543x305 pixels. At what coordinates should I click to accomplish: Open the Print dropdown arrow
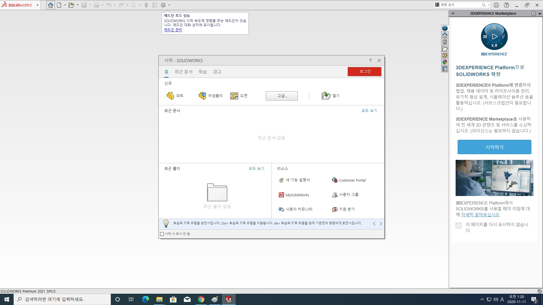coord(102,5)
